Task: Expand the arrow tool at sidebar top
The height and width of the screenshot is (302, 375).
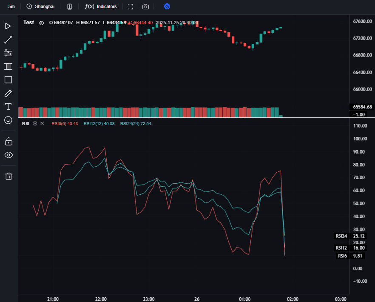Action: [x=8, y=26]
